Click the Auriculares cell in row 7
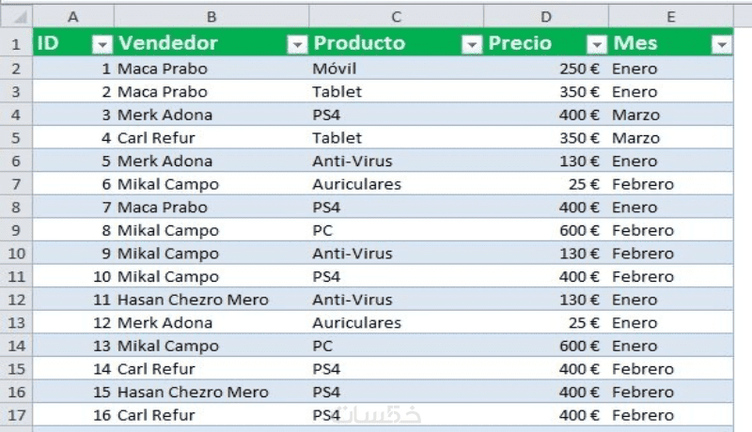Image resolution: width=752 pixels, height=432 pixels. [x=356, y=184]
